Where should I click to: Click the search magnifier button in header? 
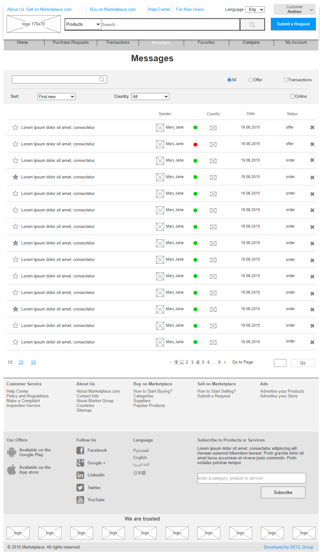(x=252, y=24)
